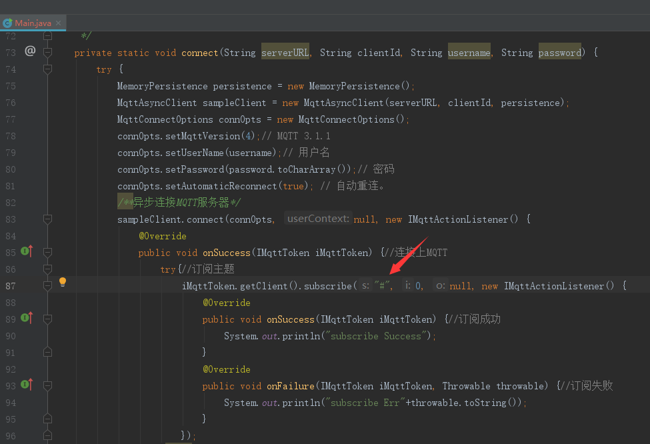Click the true argument on line 81
Screen dimensions: 650x444
[293, 186]
